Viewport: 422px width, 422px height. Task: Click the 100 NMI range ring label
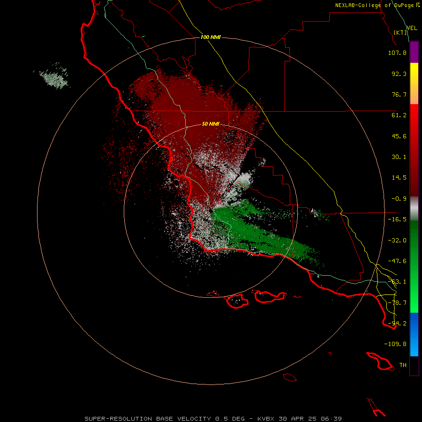click(x=211, y=37)
